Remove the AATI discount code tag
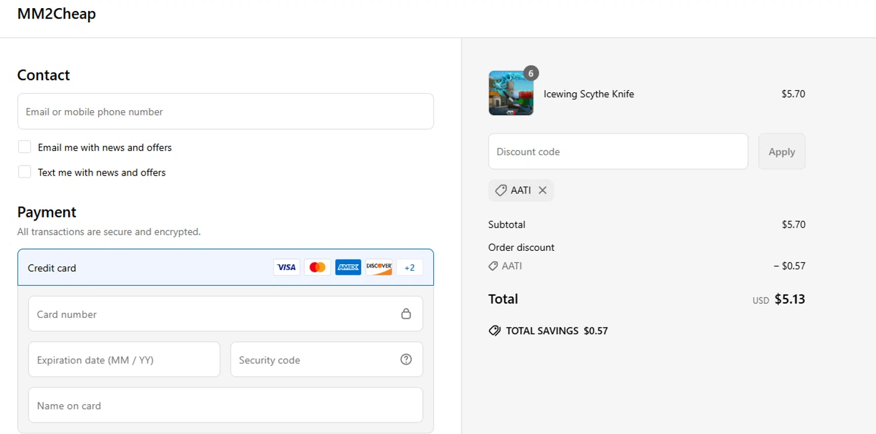This screenshot has height=434, width=876. [x=543, y=190]
